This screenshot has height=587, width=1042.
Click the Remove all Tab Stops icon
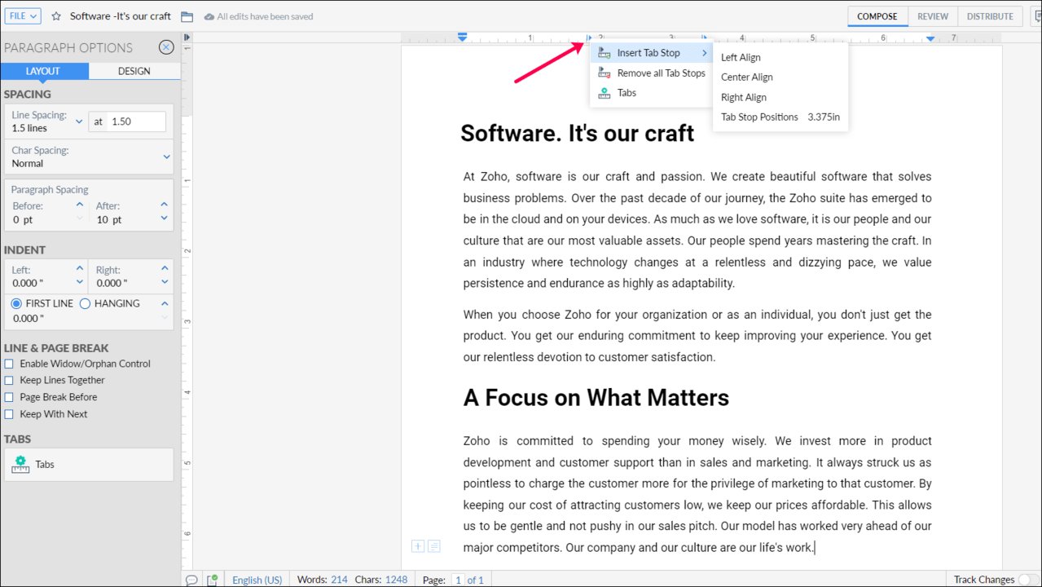pyautogui.click(x=604, y=73)
